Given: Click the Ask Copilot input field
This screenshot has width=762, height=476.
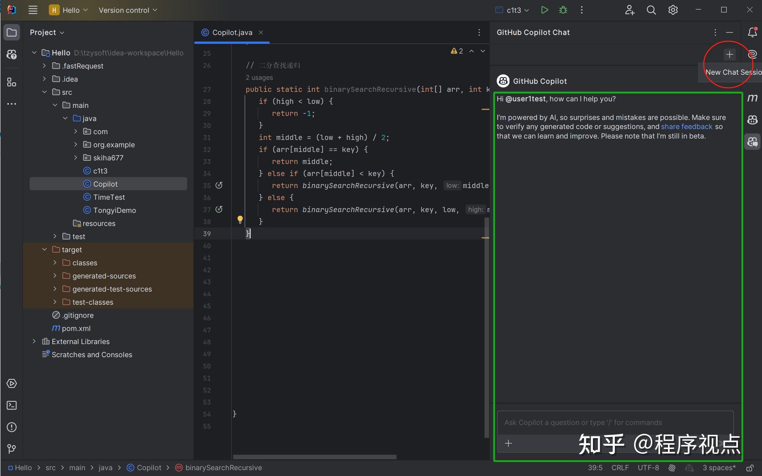Looking at the screenshot, I should pos(615,422).
